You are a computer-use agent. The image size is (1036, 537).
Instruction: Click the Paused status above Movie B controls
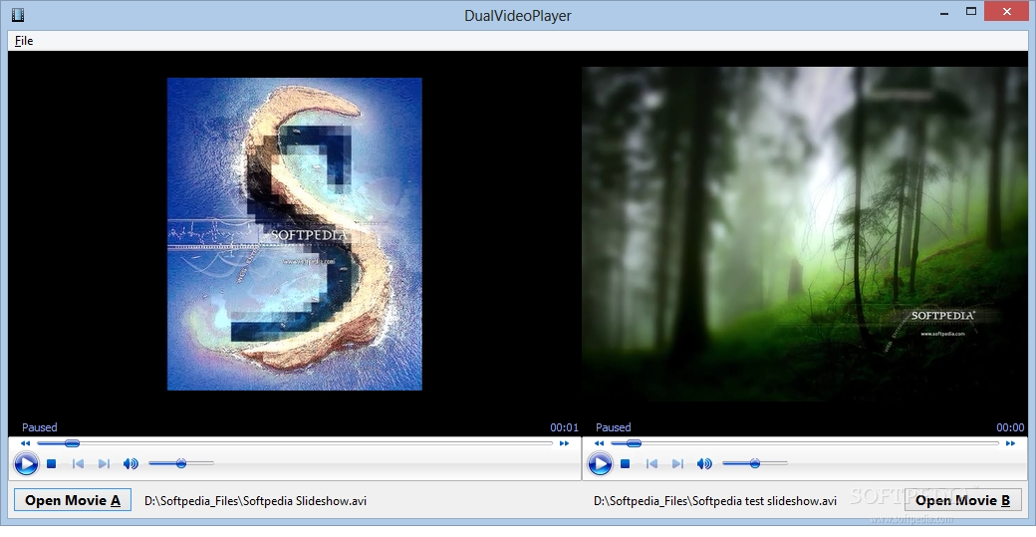tap(614, 427)
